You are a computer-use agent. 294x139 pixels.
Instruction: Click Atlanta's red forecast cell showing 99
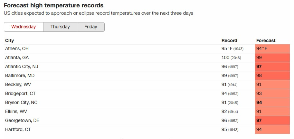(x=272, y=58)
